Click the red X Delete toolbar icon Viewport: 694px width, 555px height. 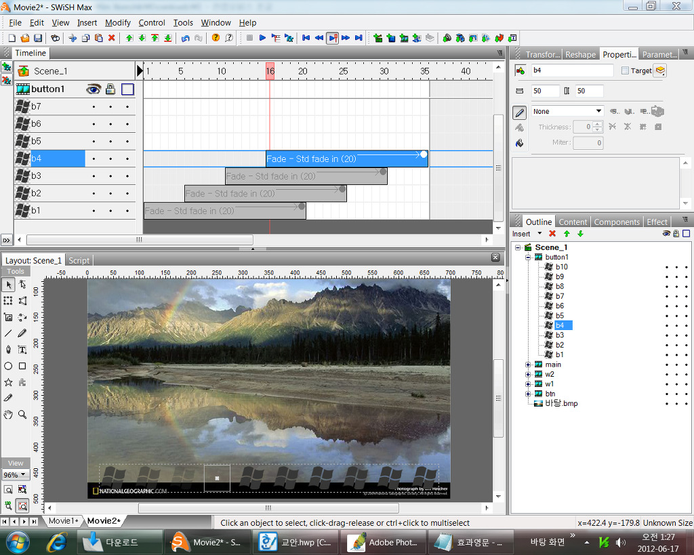click(x=112, y=38)
